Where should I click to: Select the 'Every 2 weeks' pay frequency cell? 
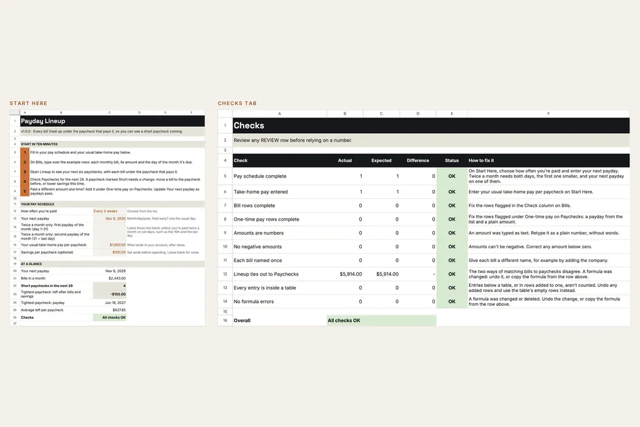point(109,211)
